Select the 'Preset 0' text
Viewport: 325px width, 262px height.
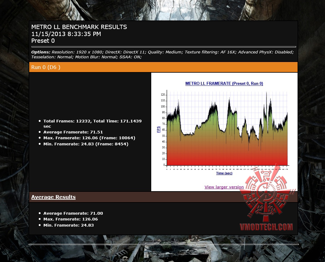click(43, 41)
